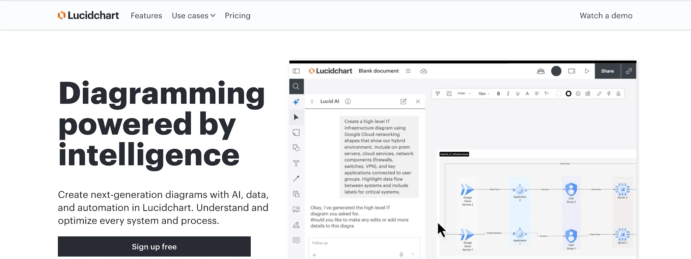Open the text options T dropdown
Image resolution: width=691 pixels, height=259 pixels.
click(547, 94)
